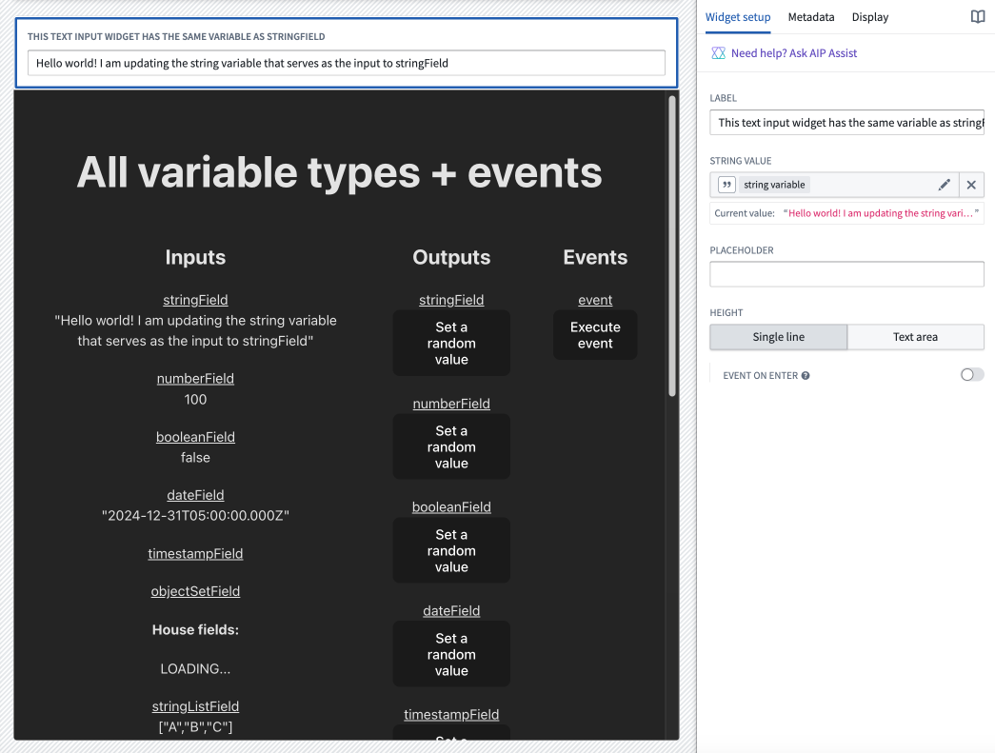Image resolution: width=995 pixels, height=753 pixels.
Task: Click the quotation-mark string type icon
Action: coord(726,185)
